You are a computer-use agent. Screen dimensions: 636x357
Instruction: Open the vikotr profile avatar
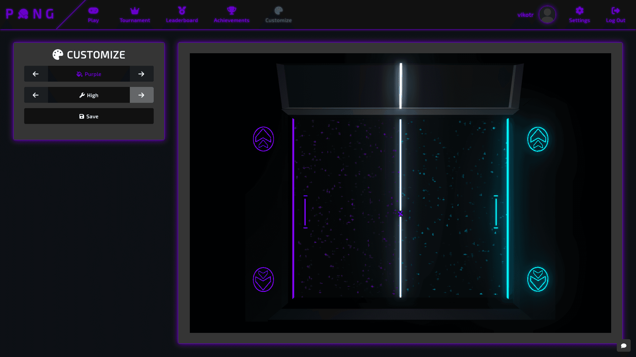pyautogui.click(x=547, y=15)
